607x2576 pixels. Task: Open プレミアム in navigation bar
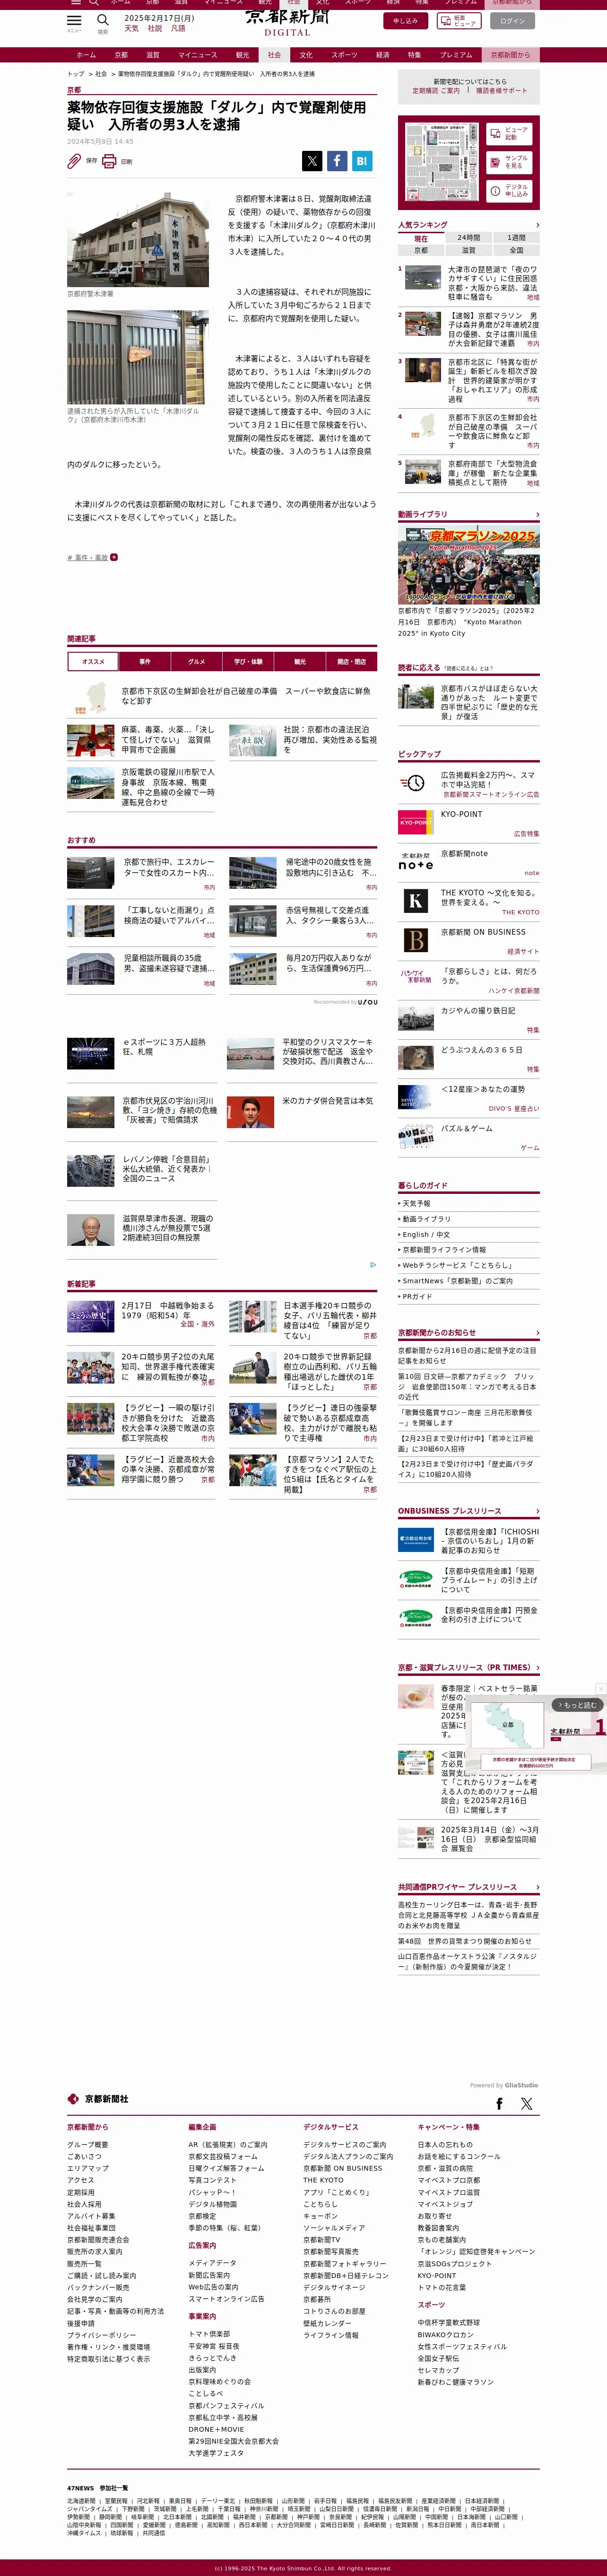click(x=456, y=55)
